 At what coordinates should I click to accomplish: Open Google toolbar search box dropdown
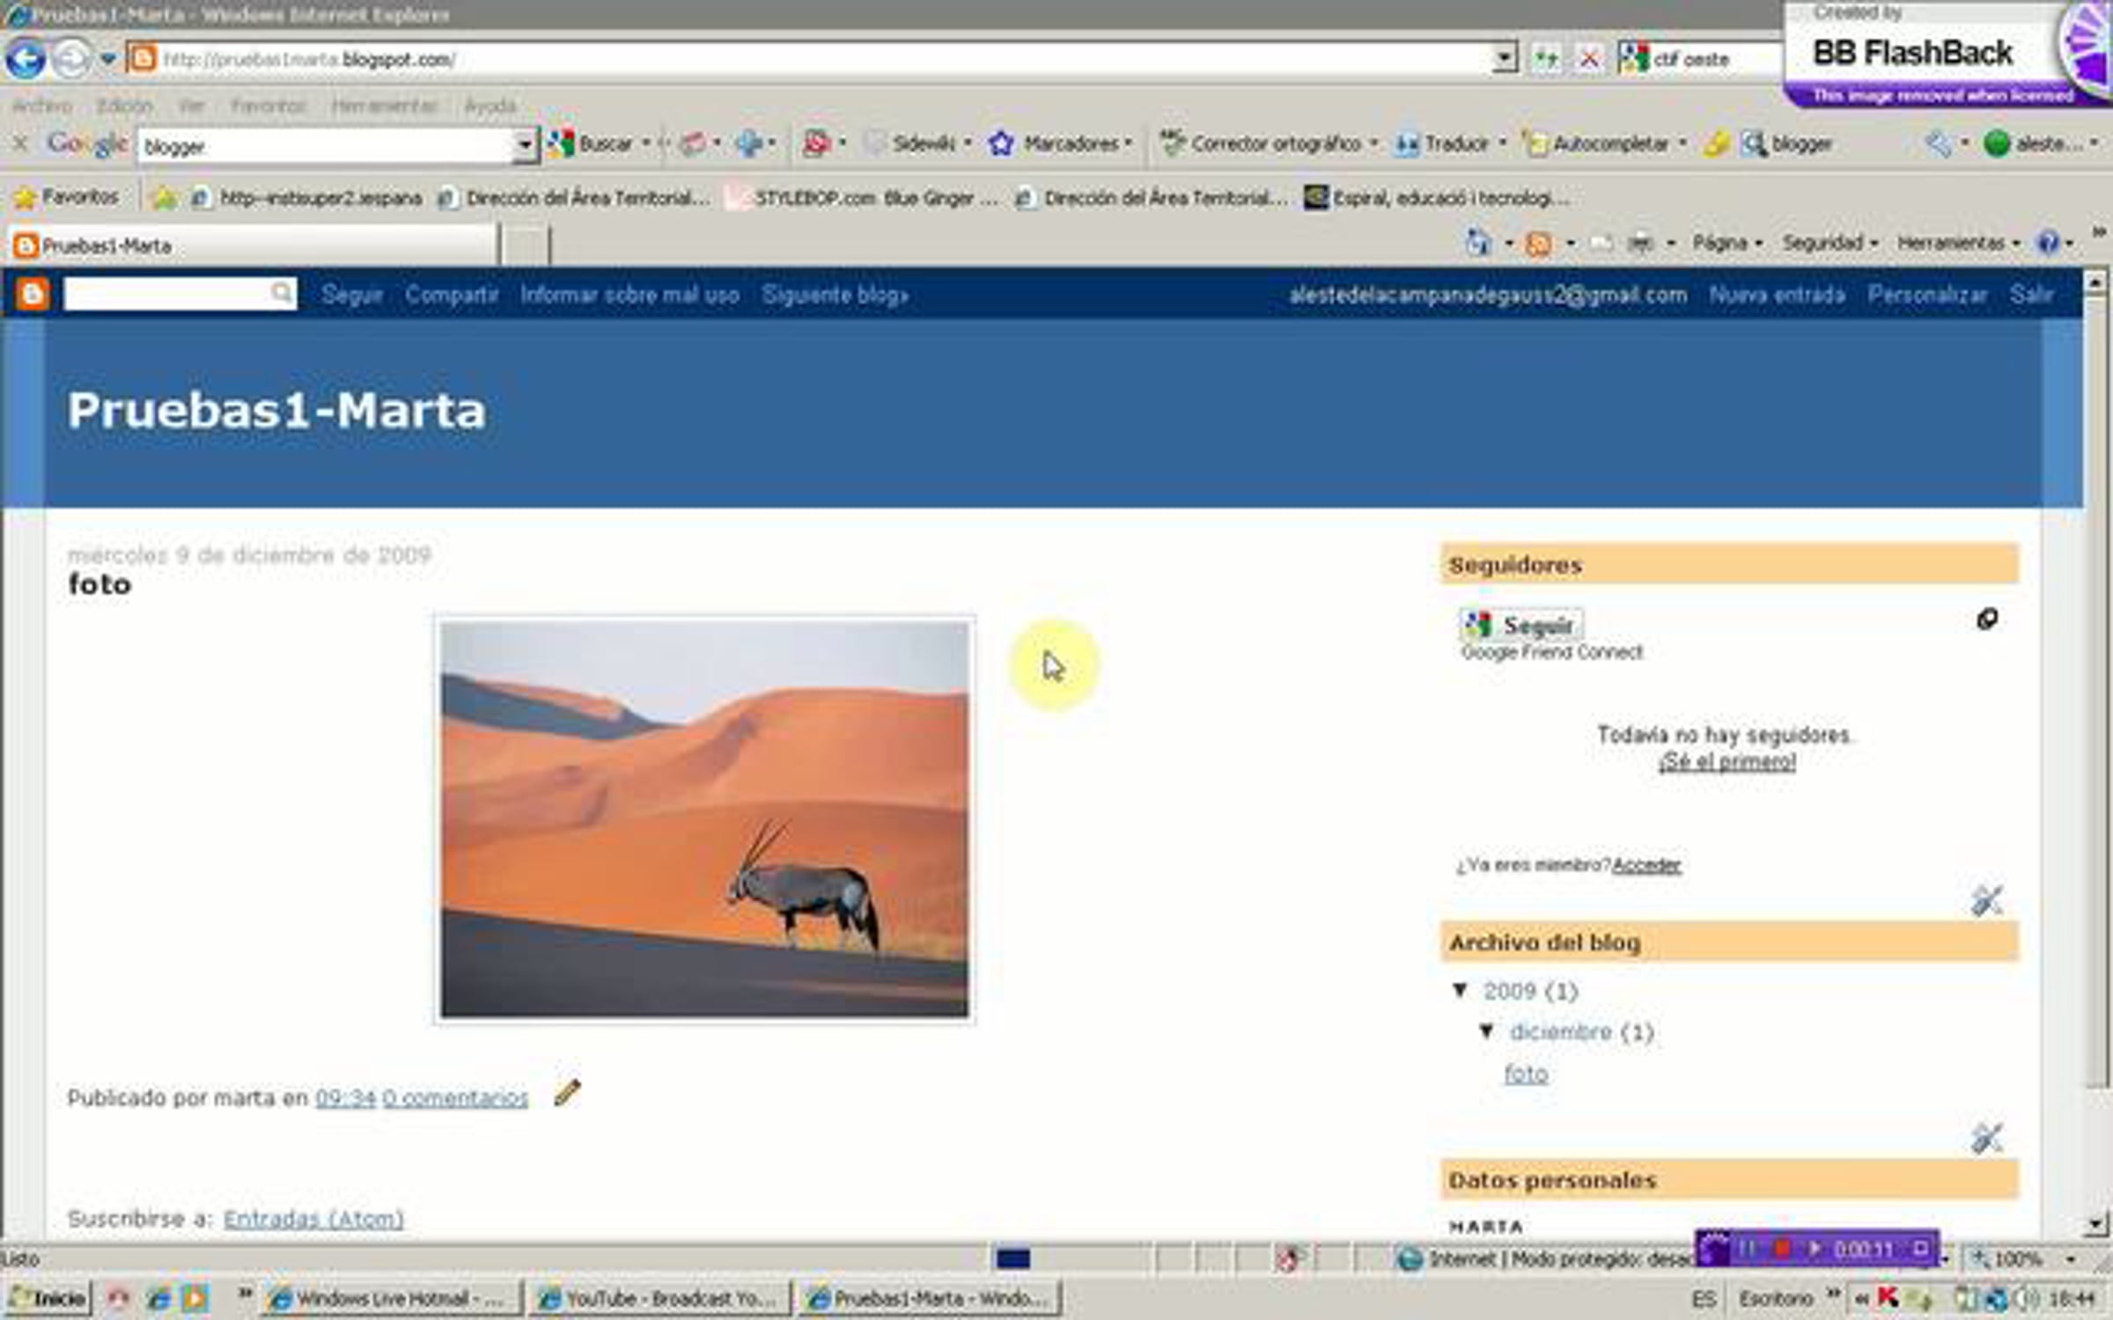(525, 145)
